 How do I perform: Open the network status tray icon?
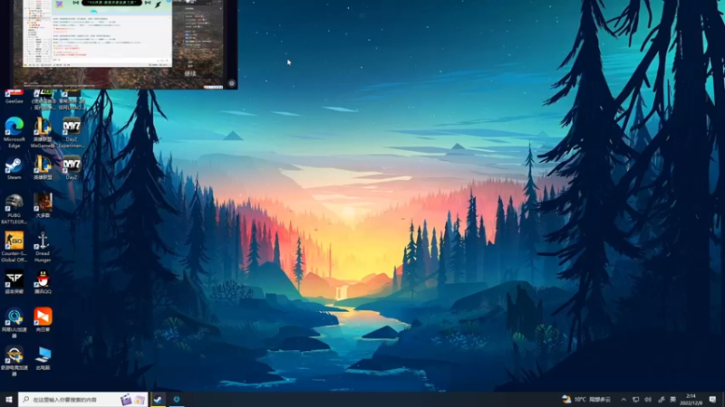636,400
